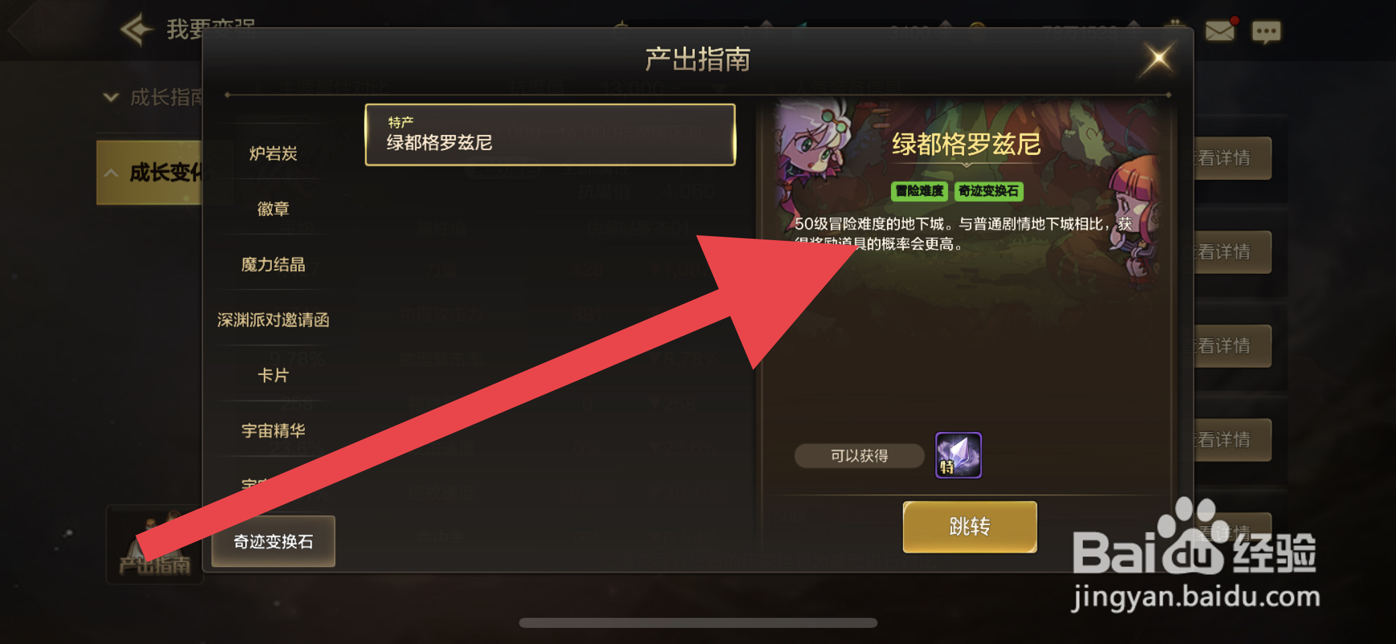Tap the green 奇迹变换石 tag
Screen dimensions: 1396x644
click(988, 191)
